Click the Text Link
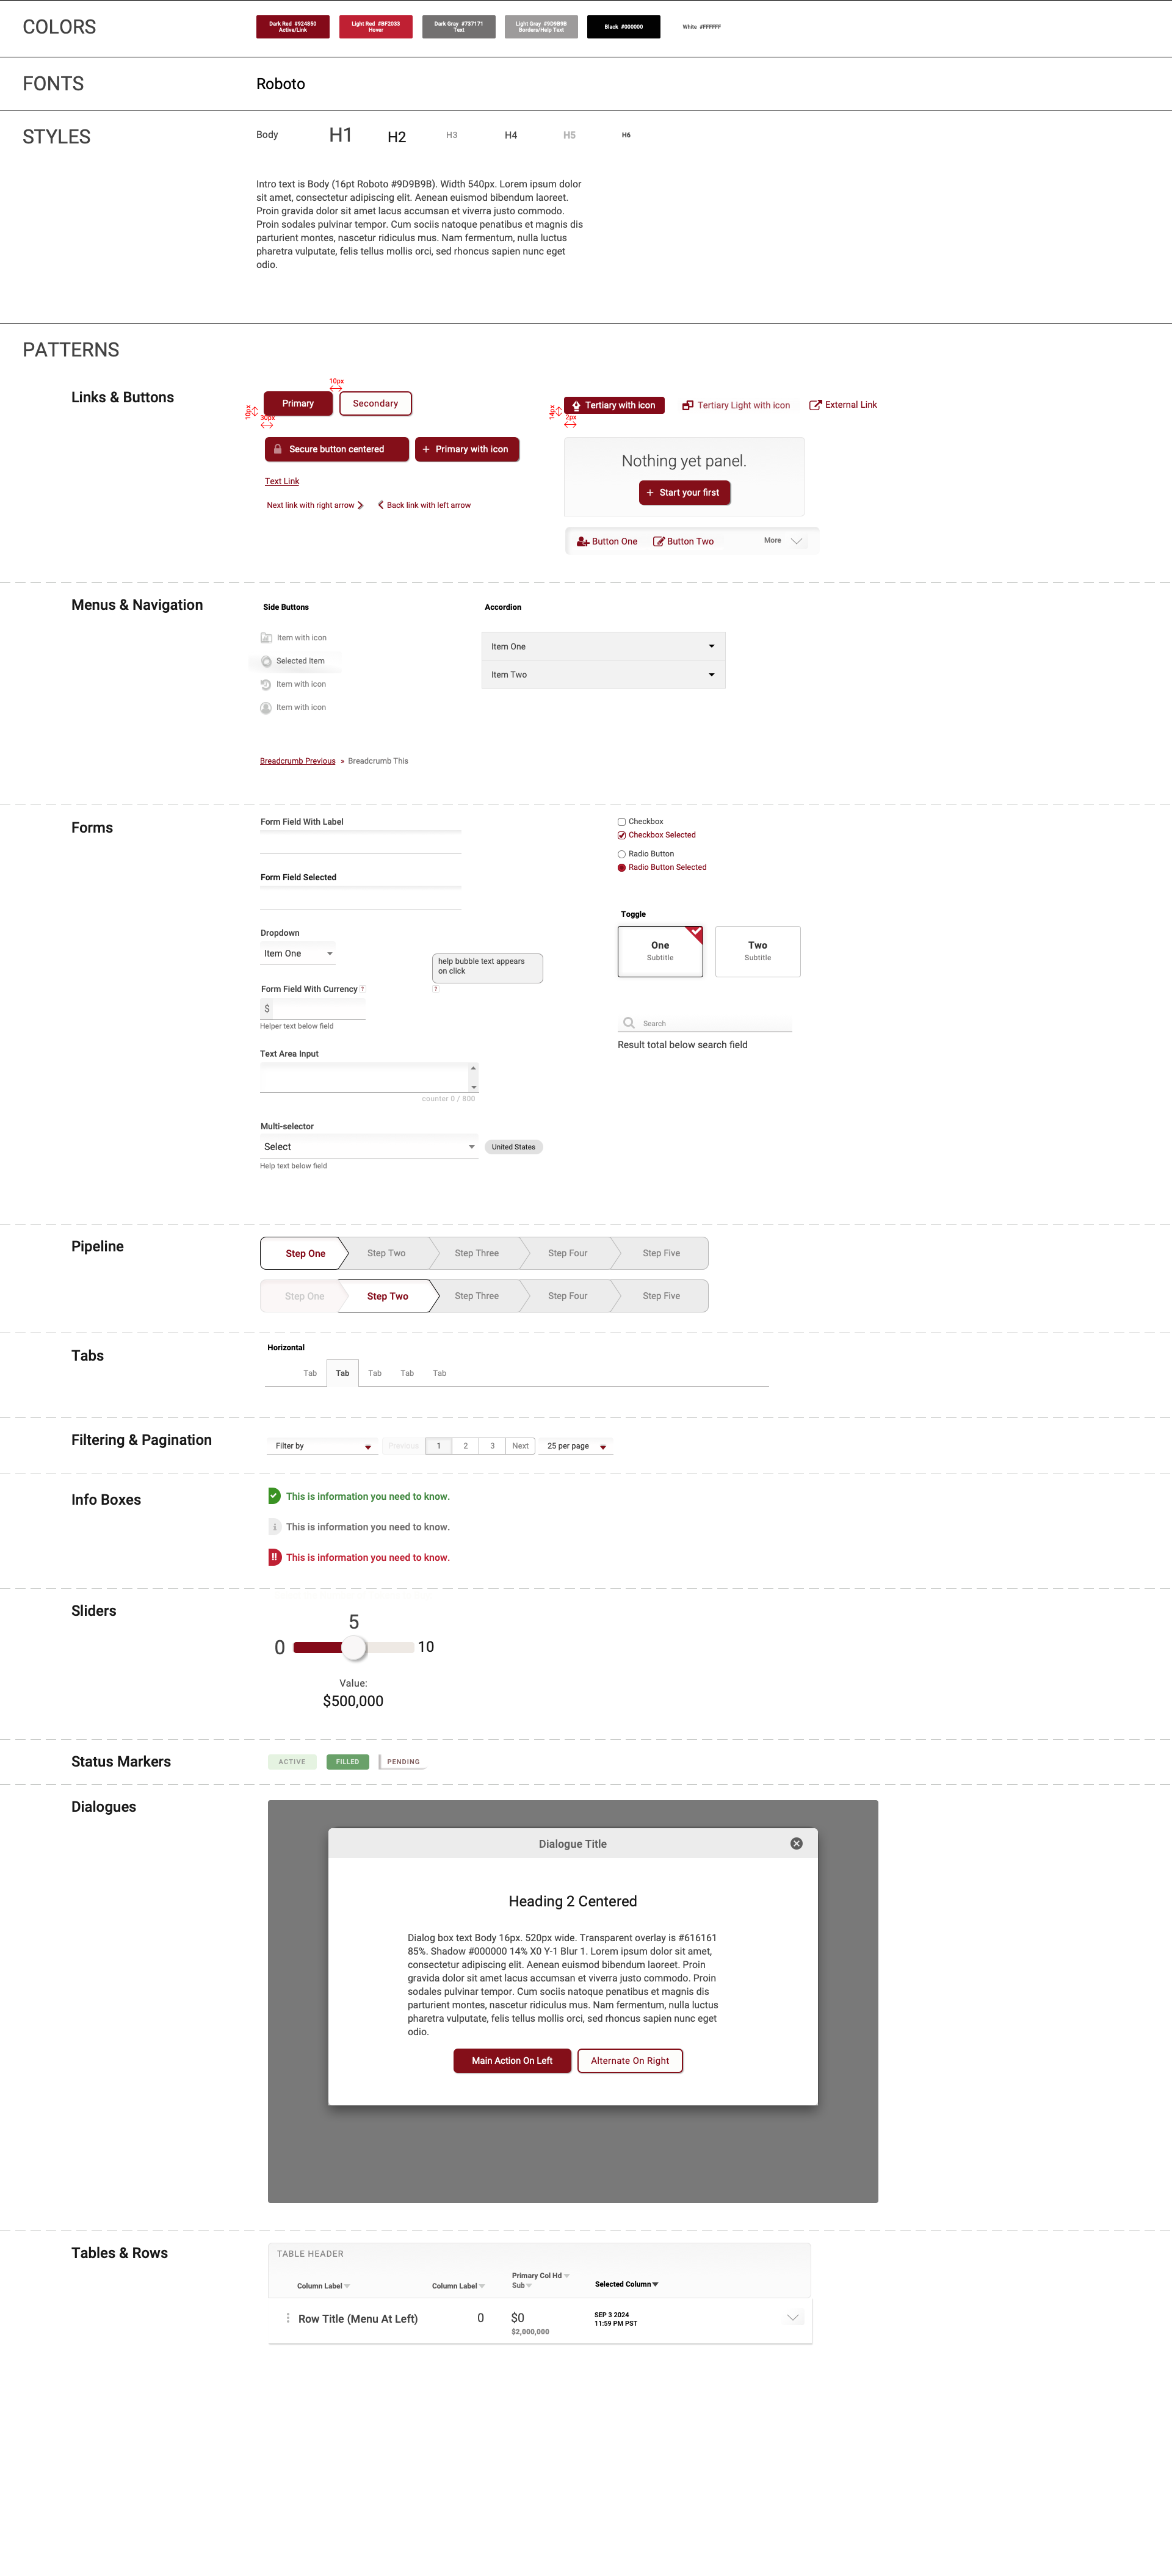Image resolution: width=1172 pixels, height=2576 pixels. (x=282, y=481)
